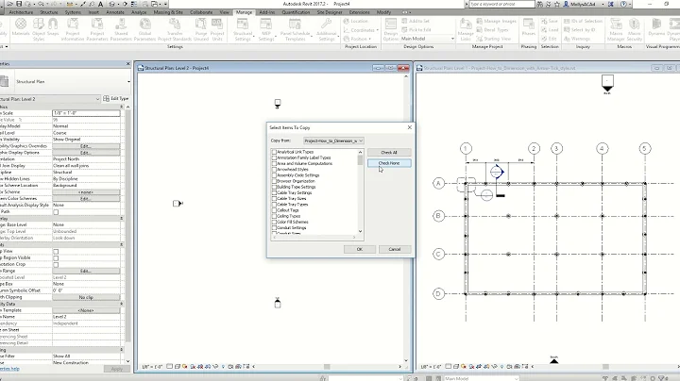Open Global Parameters
The width and height of the screenshot is (680, 381).
coord(144,28)
